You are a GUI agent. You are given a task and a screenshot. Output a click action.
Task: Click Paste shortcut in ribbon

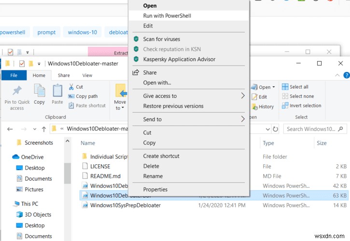pos(87,106)
